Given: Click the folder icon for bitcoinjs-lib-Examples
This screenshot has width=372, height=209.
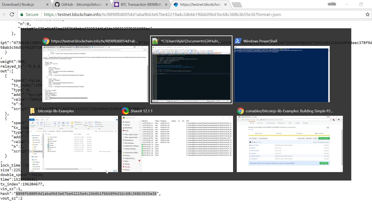Looking at the screenshot, I should (32, 111).
